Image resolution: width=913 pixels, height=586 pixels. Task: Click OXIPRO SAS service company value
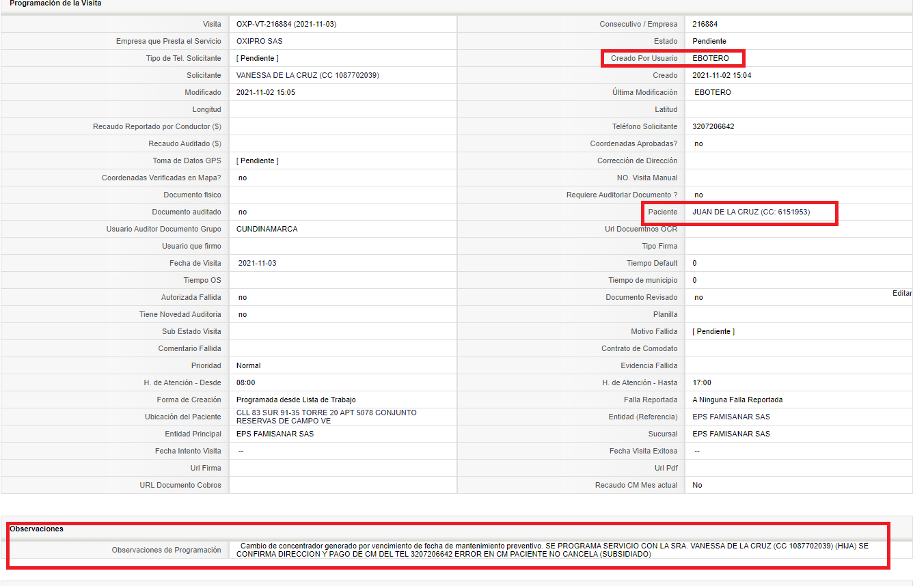click(x=260, y=41)
